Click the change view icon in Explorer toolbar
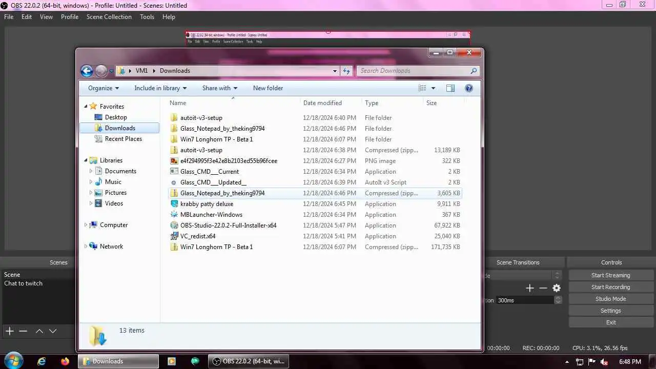656x369 pixels. (x=422, y=88)
